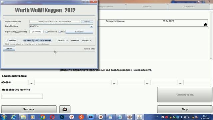Click the printer icon in the registration row
The height and width of the screenshot is (120, 213).
[206, 24]
